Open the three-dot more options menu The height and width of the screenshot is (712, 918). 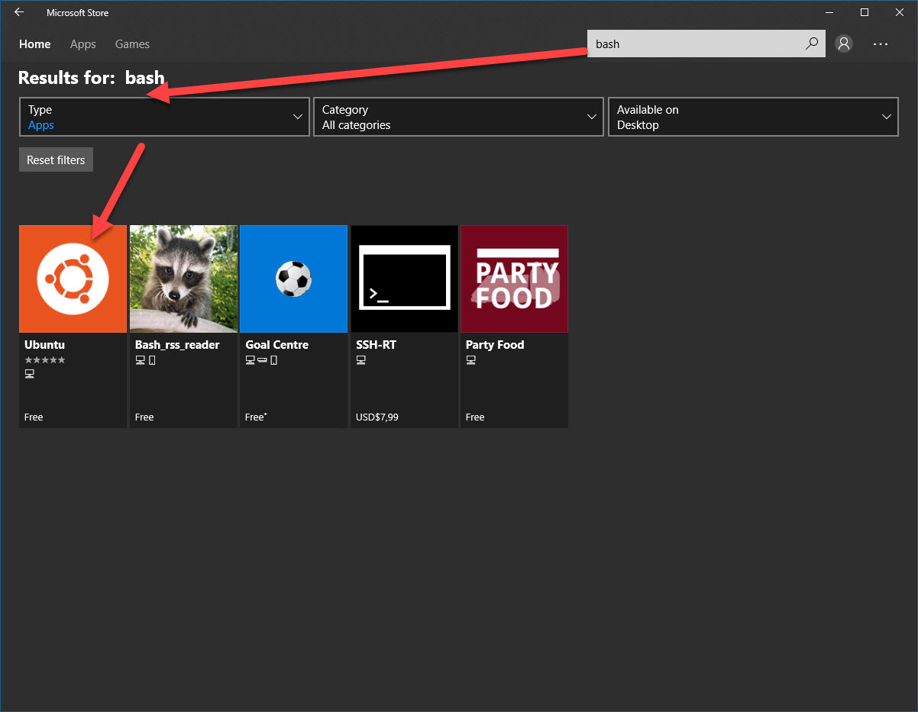(881, 44)
